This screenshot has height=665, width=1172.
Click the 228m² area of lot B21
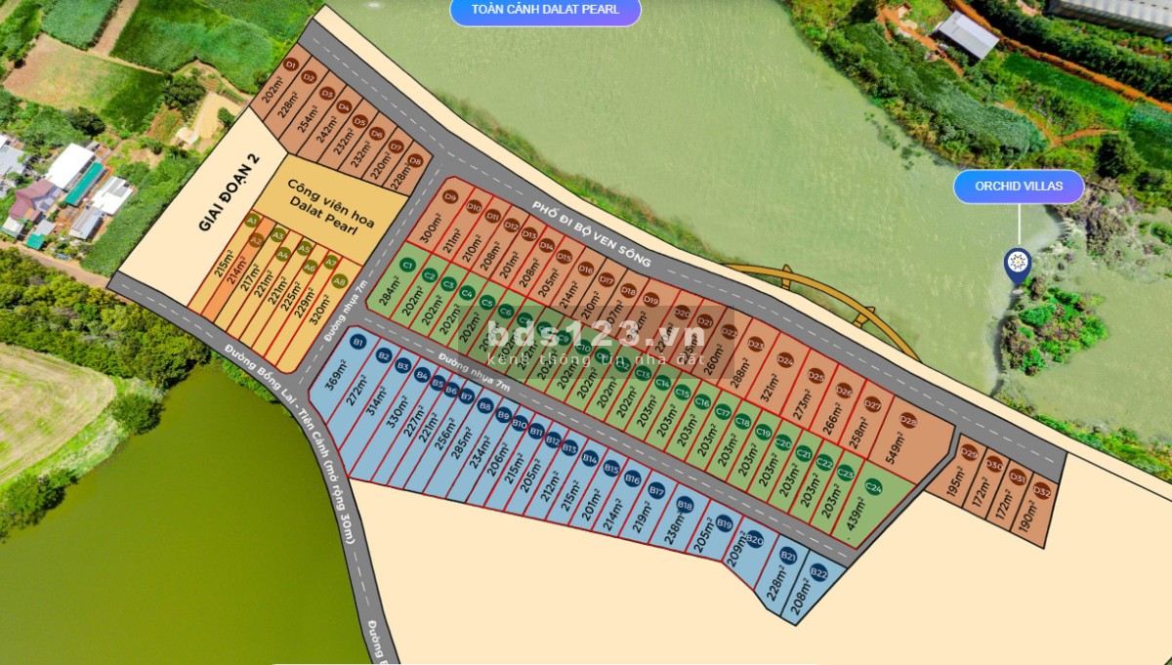click(x=774, y=584)
